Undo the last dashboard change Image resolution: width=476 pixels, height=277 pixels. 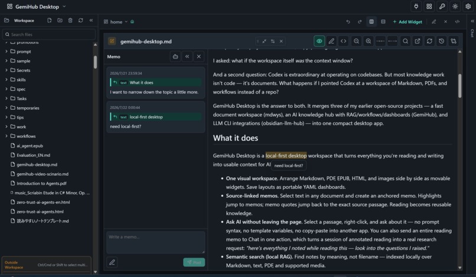pos(348,22)
